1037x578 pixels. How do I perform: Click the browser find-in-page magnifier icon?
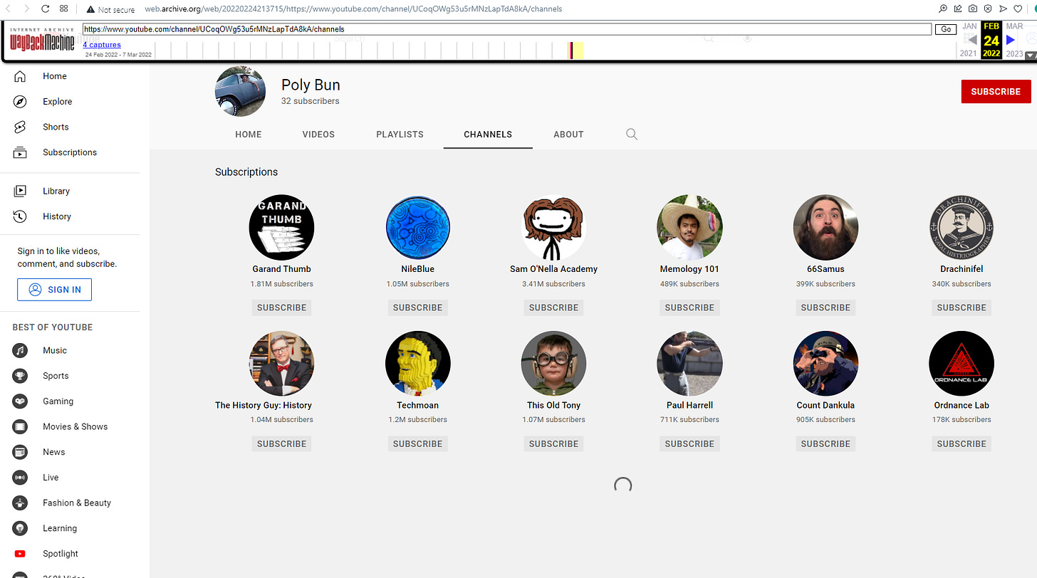point(943,9)
